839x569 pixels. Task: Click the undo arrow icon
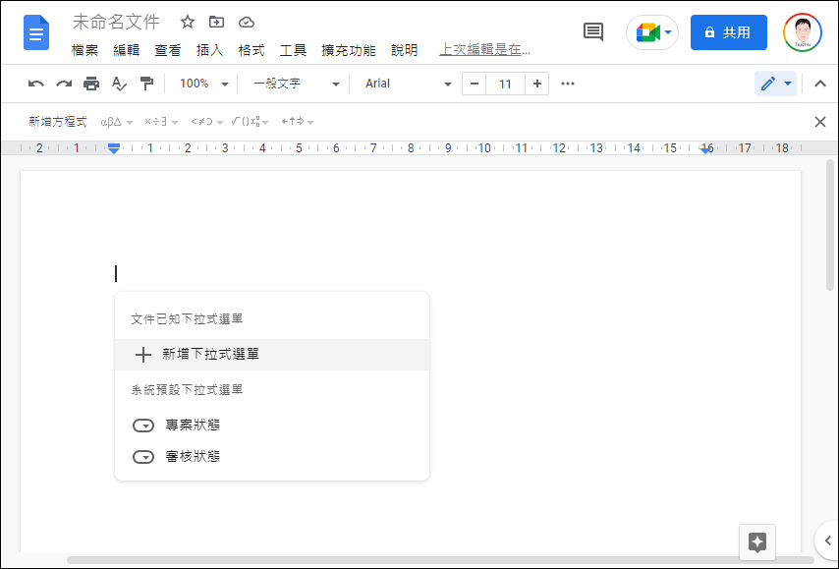tap(35, 84)
